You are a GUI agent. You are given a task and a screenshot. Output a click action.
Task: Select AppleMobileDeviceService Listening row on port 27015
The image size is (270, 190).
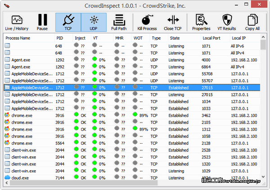pyautogui.click(x=132, y=95)
